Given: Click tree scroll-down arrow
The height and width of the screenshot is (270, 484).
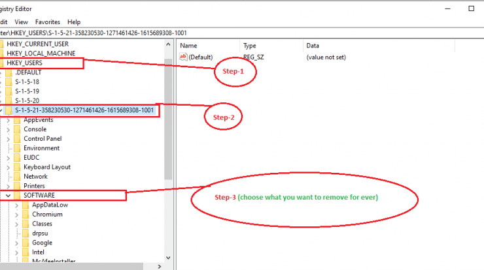Looking at the screenshot, I should [168, 258].
